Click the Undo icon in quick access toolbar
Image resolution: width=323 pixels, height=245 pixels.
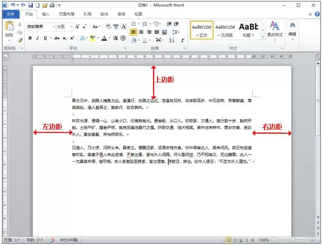13,5
